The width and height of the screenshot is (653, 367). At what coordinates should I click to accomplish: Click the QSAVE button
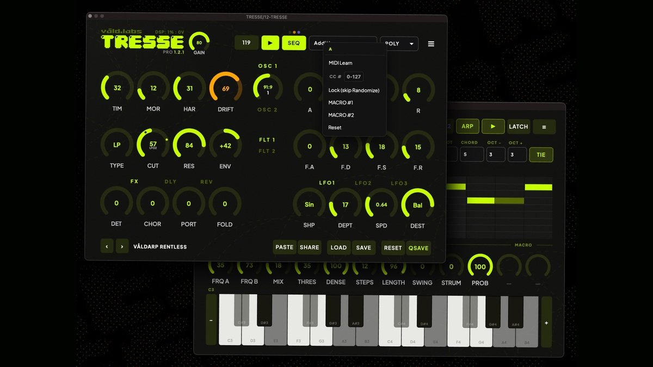click(418, 247)
